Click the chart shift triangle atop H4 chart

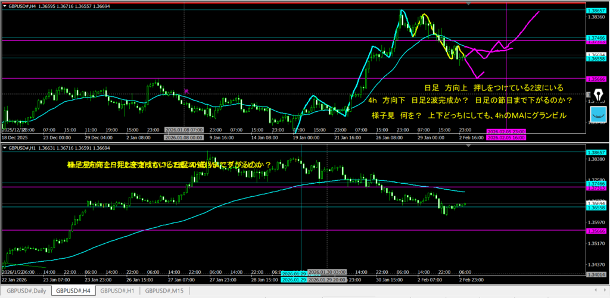(468, 4)
